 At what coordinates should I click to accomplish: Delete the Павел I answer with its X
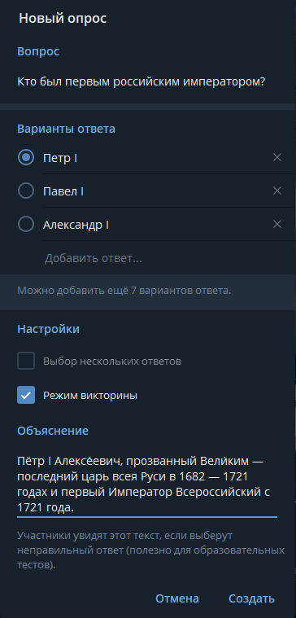(x=277, y=191)
